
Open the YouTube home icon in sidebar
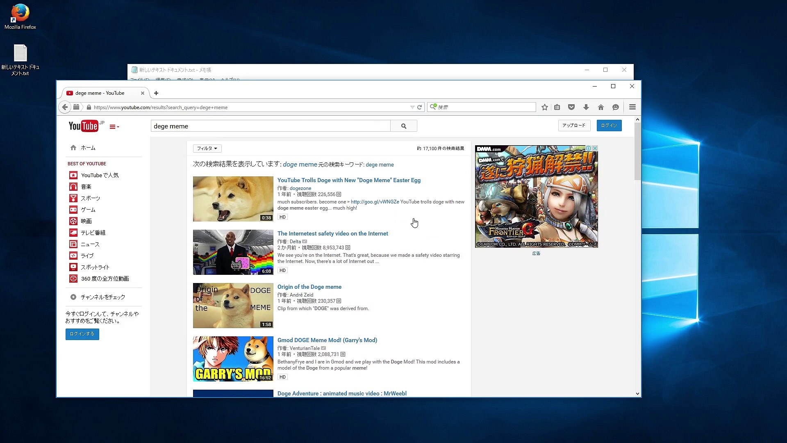tap(73, 148)
